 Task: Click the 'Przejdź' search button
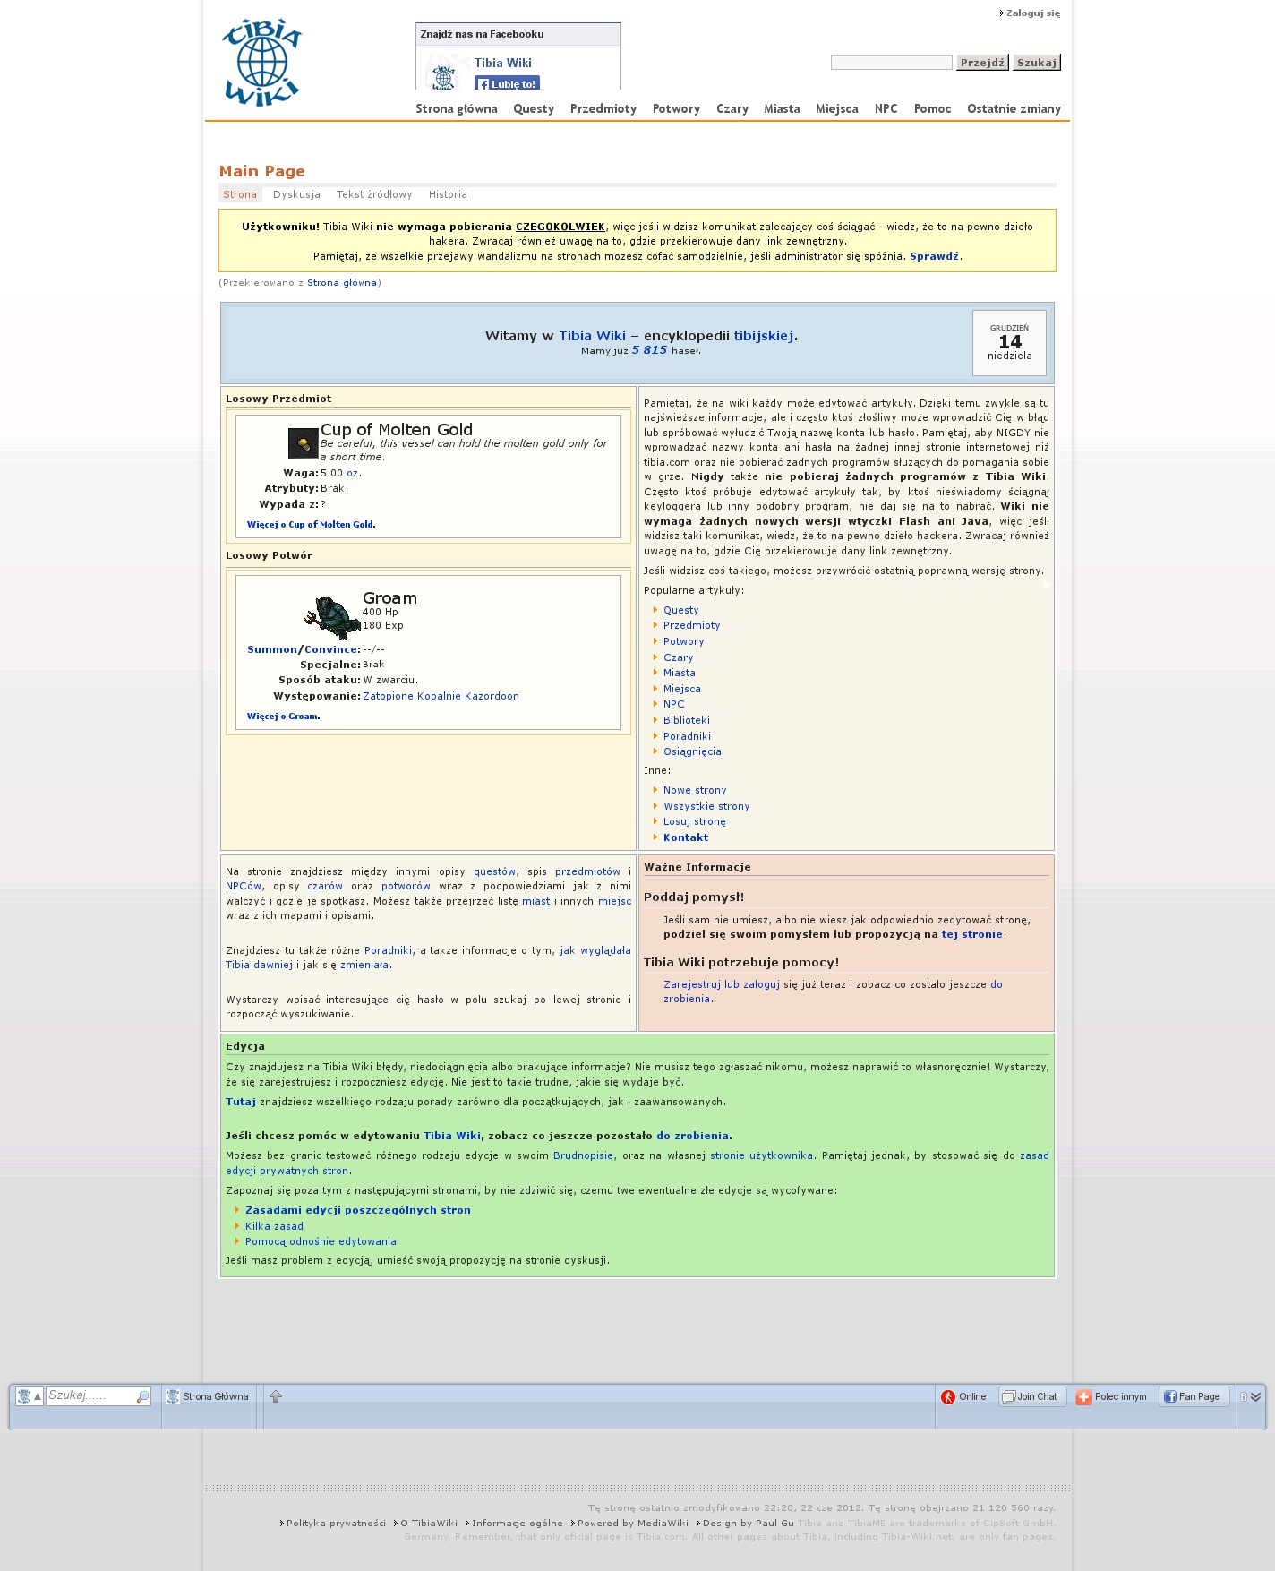click(x=982, y=62)
